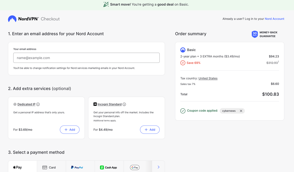Click the Smart move banner text
Viewport: 294px width, 172px height.
[x=149, y=4]
